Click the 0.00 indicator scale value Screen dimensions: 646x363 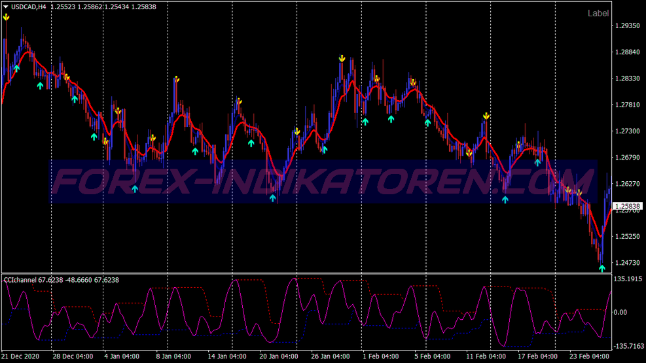point(620,313)
